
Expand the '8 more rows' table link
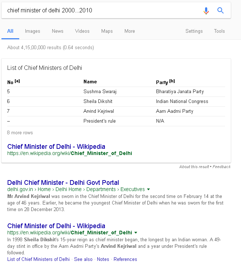[x=20, y=133]
